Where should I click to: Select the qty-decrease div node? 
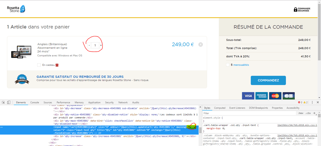pos(125,109)
